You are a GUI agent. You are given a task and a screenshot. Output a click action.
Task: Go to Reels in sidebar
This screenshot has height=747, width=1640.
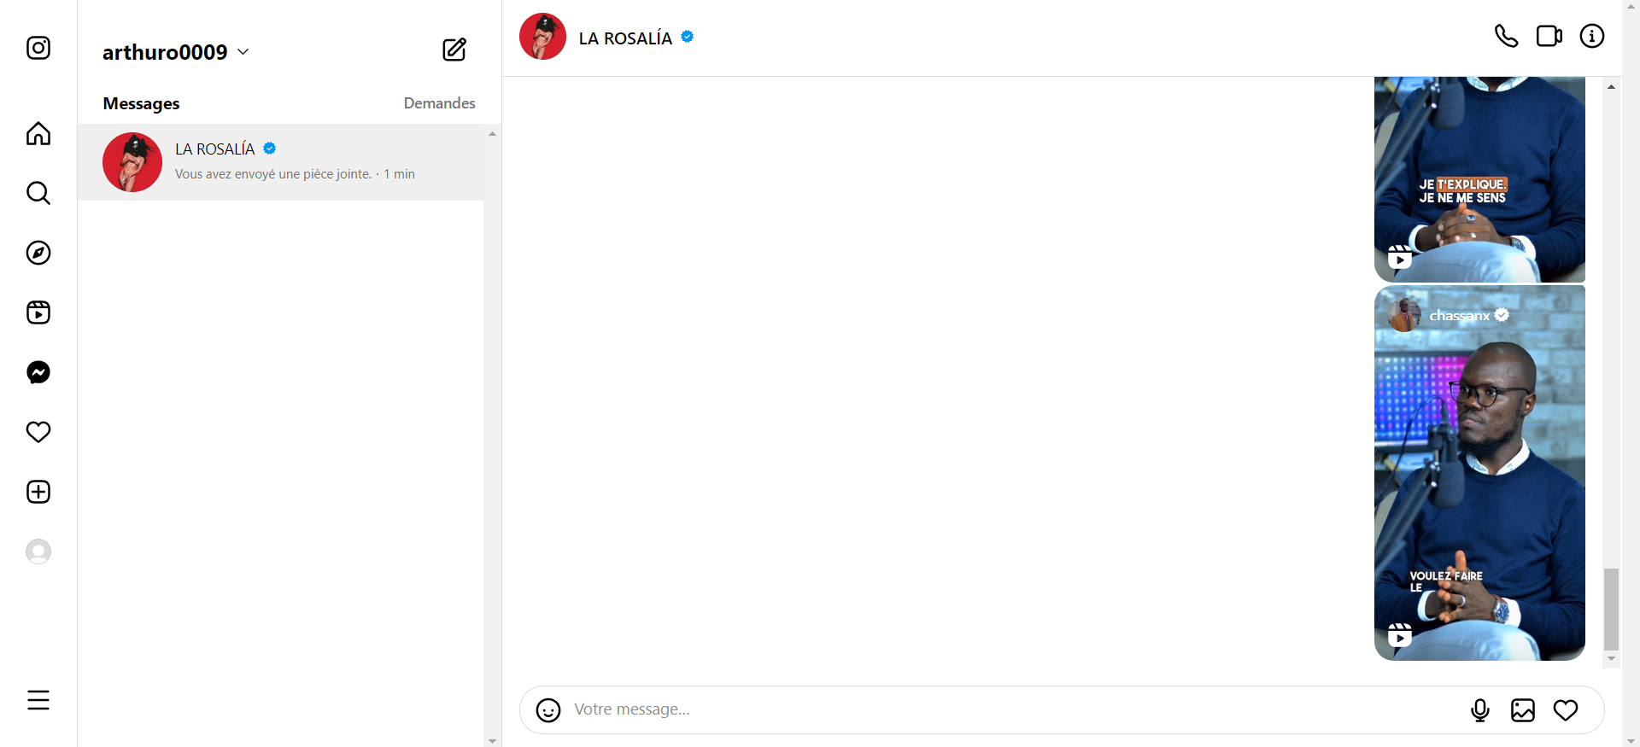coord(38,312)
